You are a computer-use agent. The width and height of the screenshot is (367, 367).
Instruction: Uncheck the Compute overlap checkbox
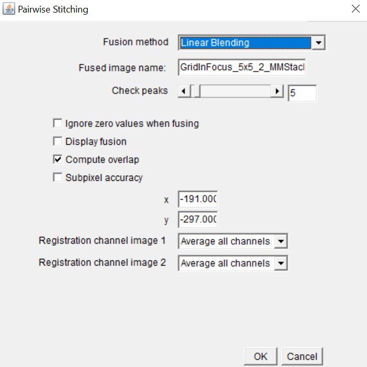[x=58, y=159]
